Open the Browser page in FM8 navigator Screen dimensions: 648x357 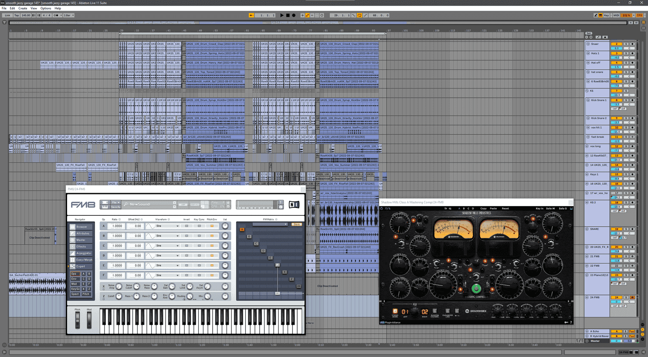[x=81, y=227]
